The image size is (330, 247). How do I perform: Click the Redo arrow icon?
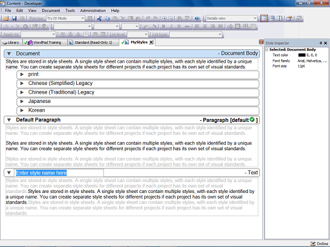pyautogui.click(x=156, y=19)
